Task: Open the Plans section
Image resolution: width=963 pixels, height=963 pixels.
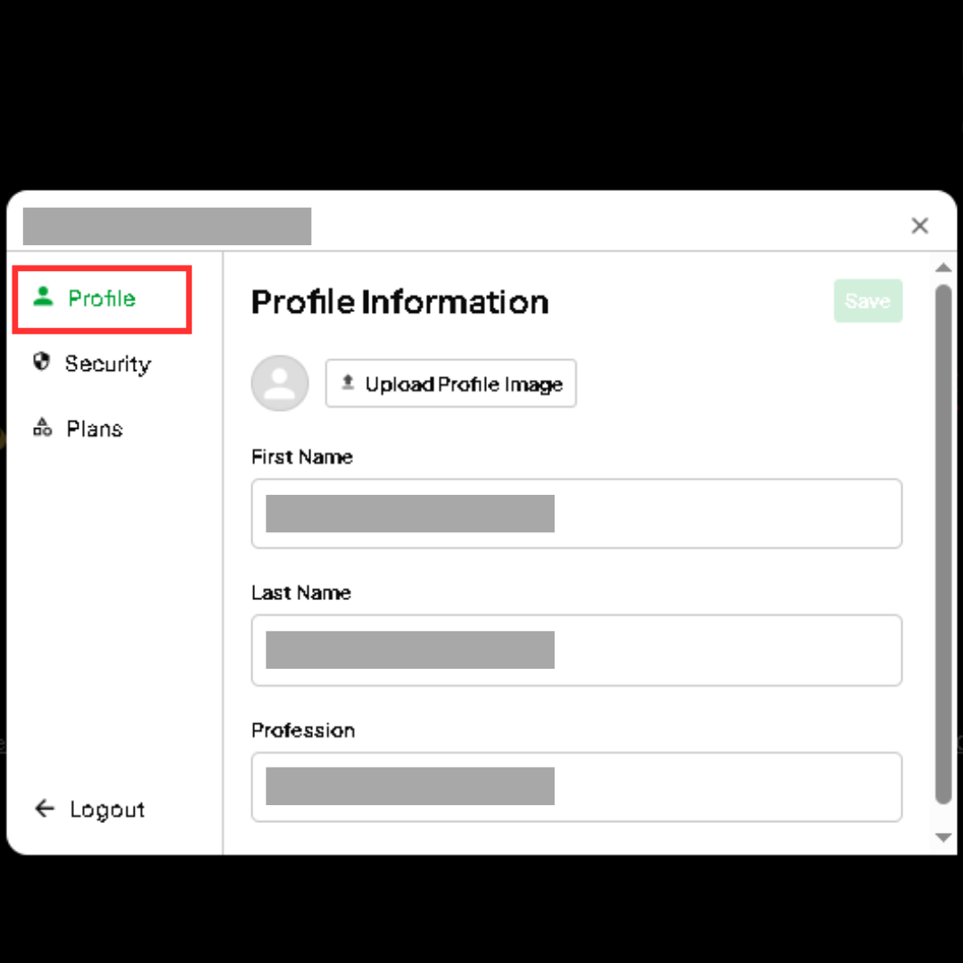Action: tap(78, 428)
